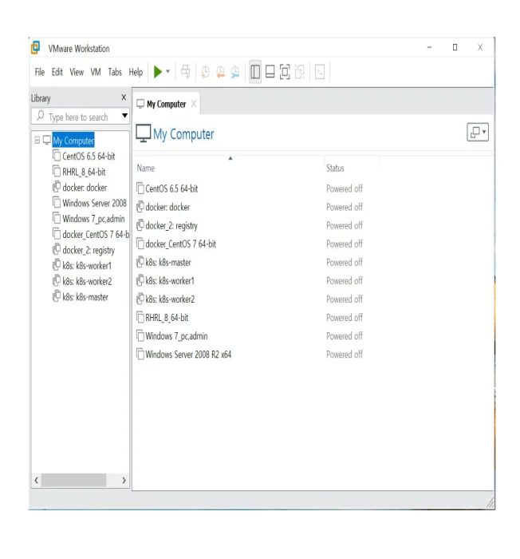This screenshot has height=559, width=520.
Task: Click the library horizontal scrollbar
Action: (72, 480)
